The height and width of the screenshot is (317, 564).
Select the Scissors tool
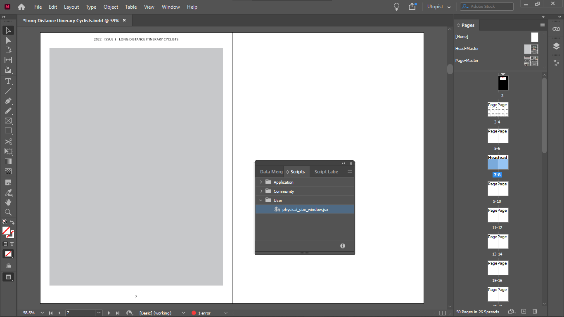coord(7,141)
